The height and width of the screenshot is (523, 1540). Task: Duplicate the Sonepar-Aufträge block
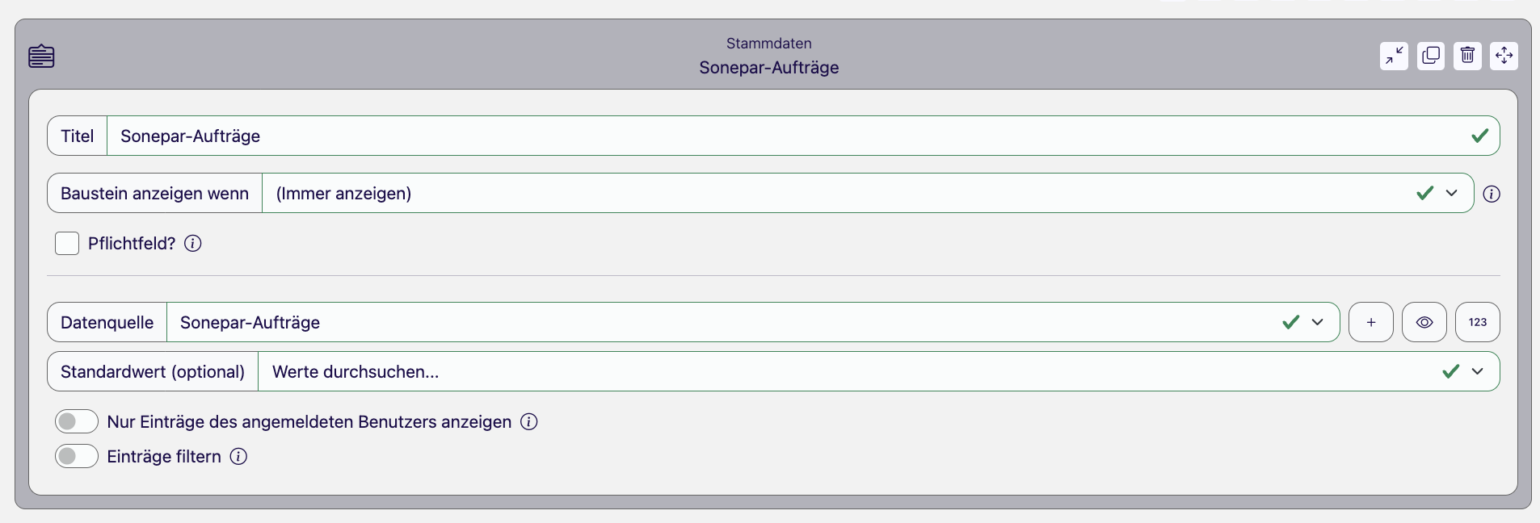pyautogui.click(x=1431, y=56)
